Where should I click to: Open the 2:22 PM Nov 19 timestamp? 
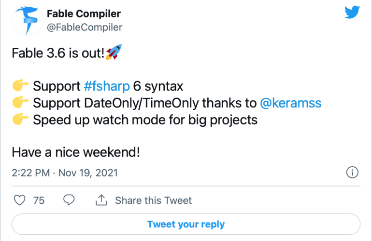pos(64,173)
